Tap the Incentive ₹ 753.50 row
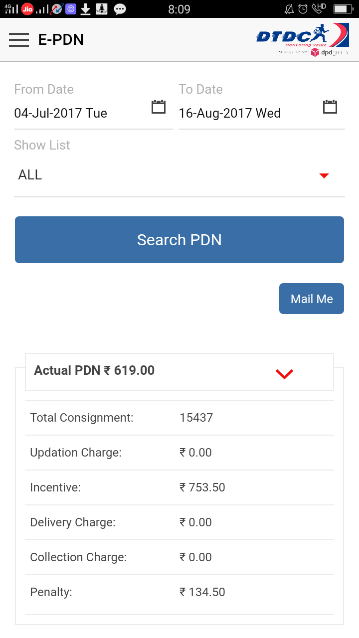 pyautogui.click(x=179, y=487)
